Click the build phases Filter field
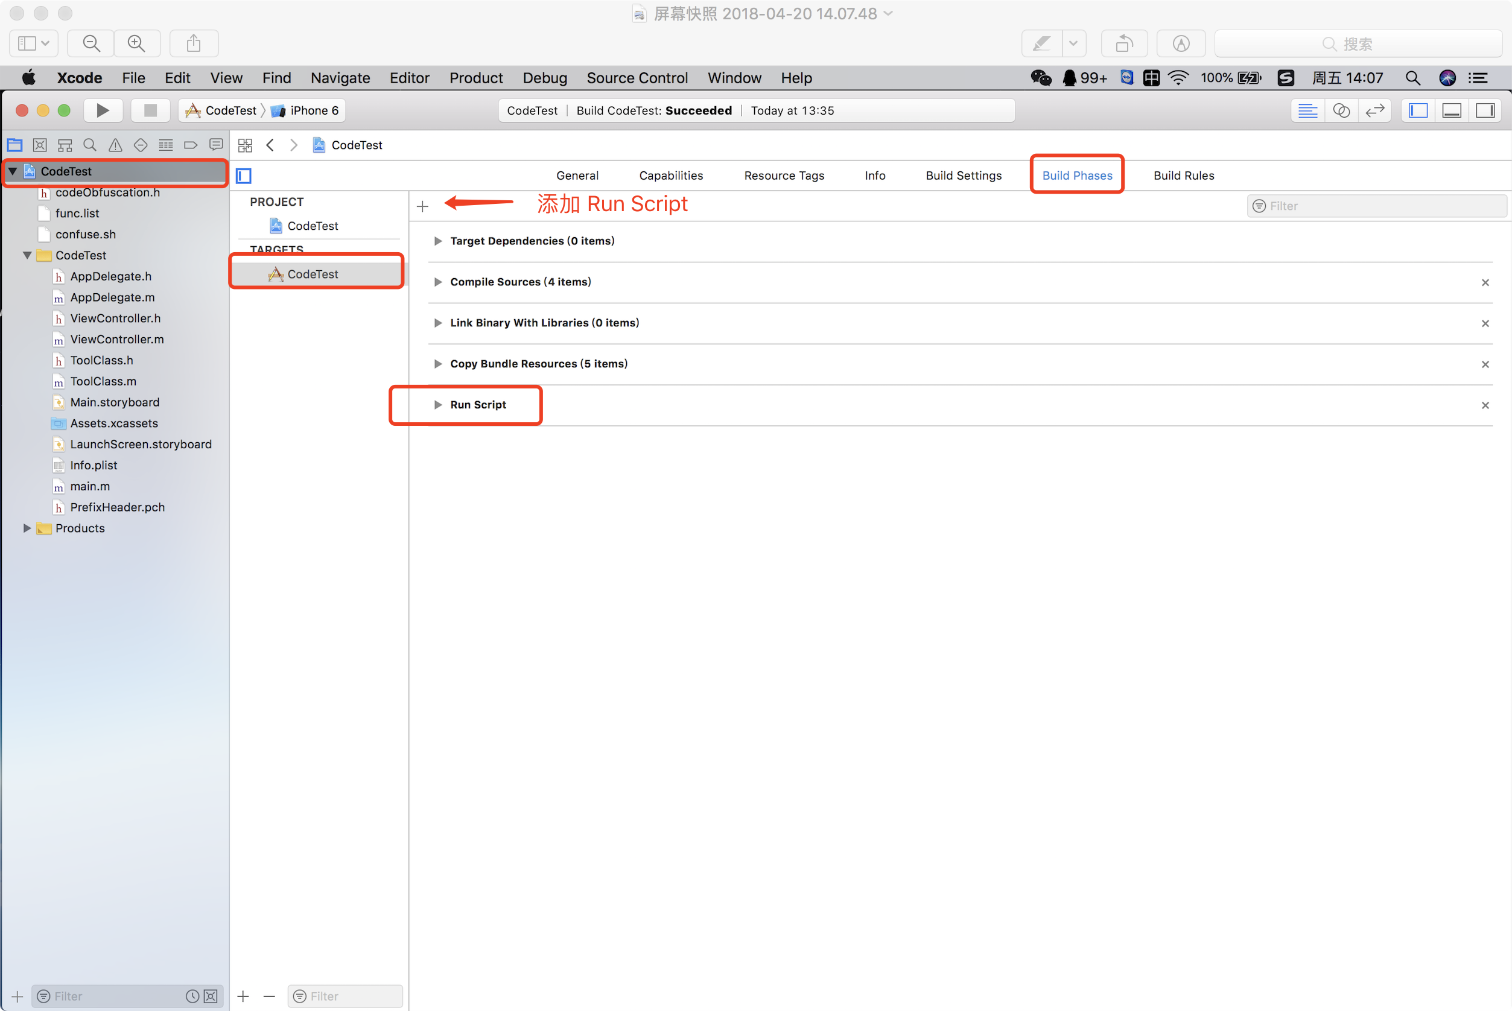 click(x=1380, y=206)
